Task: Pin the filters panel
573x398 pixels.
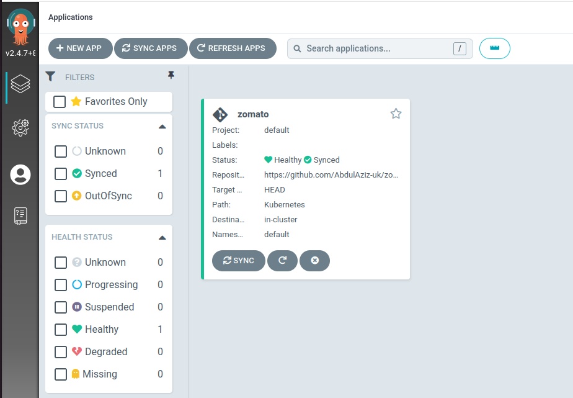Action: tap(171, 75)
